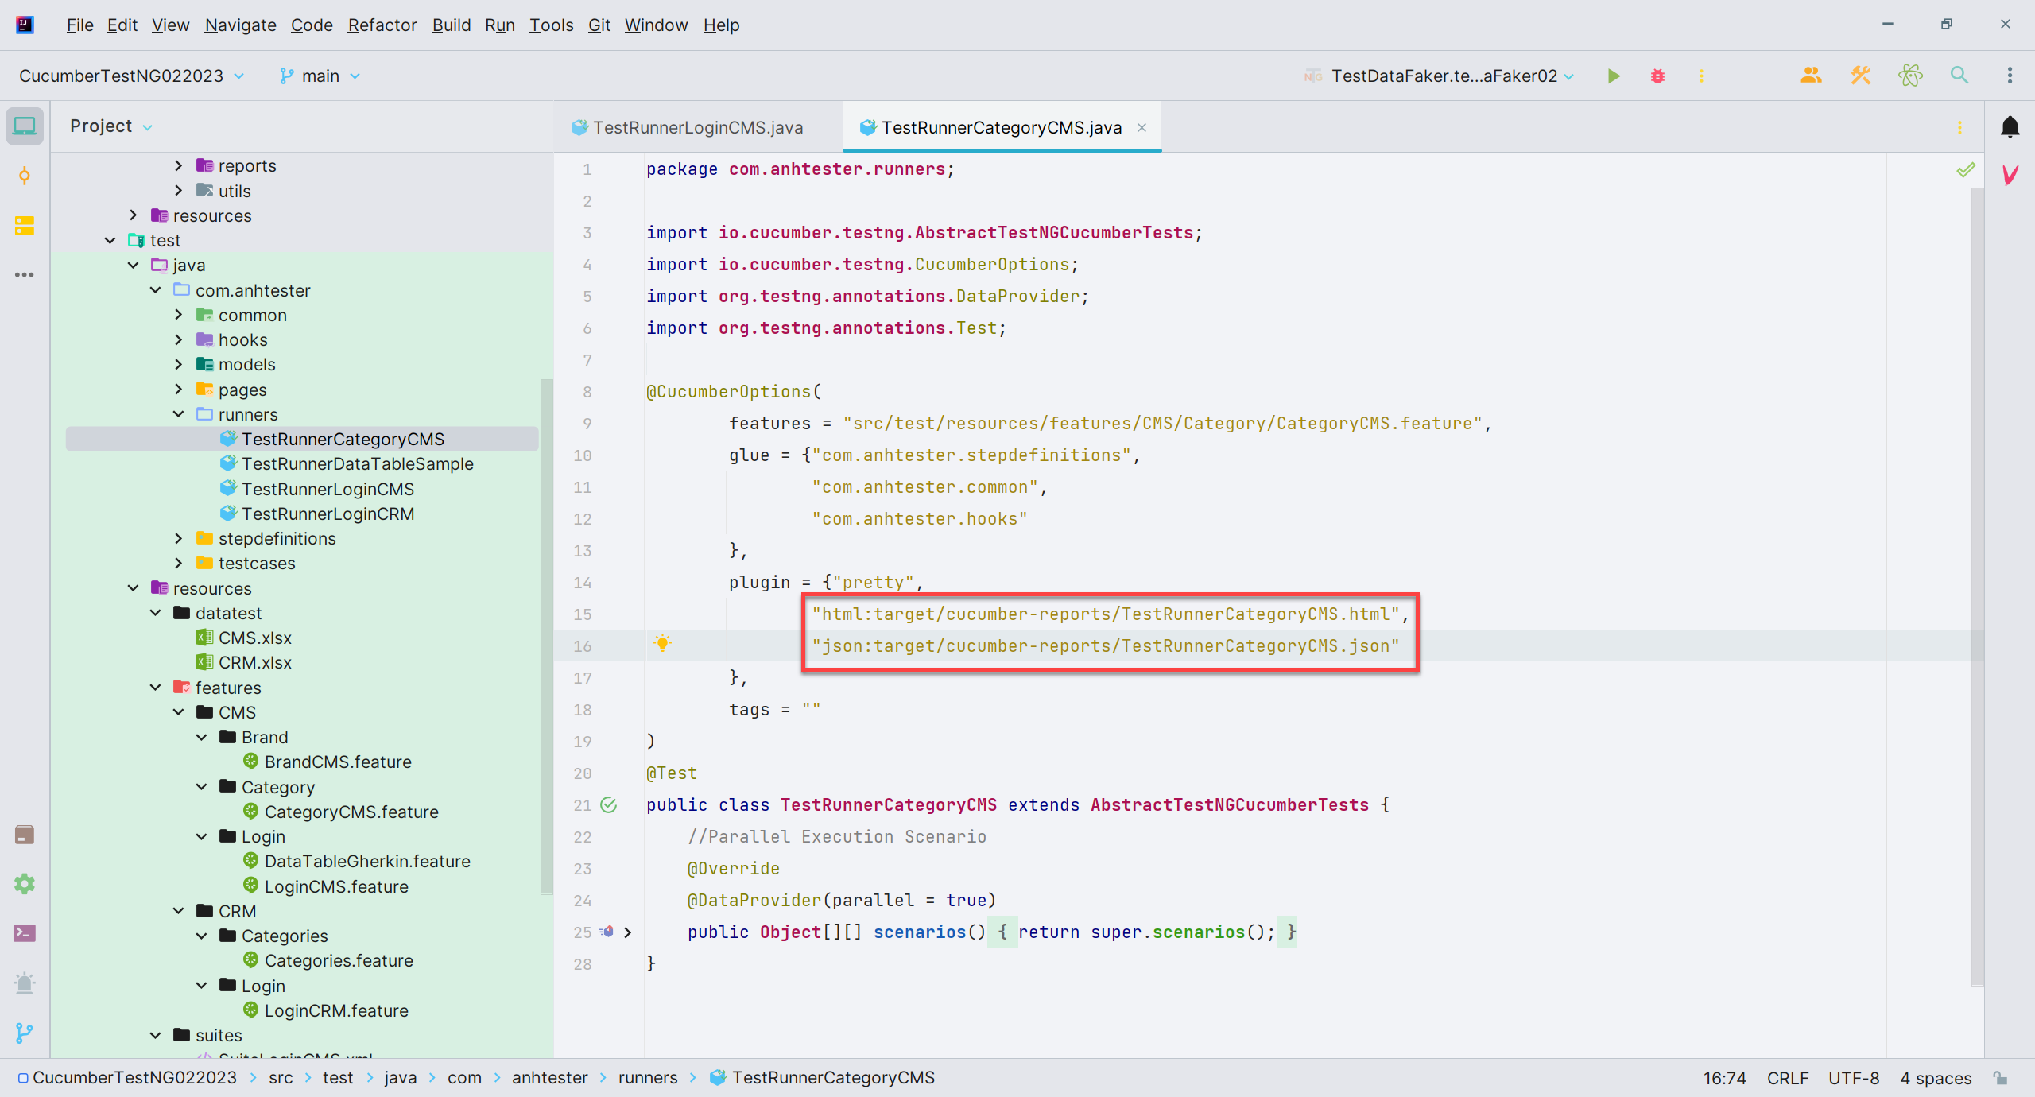Click the runners breadcrumb in navigation bar
The height and width of the screenshot is (1097, 2035).
pyautogui.click(x=648, y=1078)
